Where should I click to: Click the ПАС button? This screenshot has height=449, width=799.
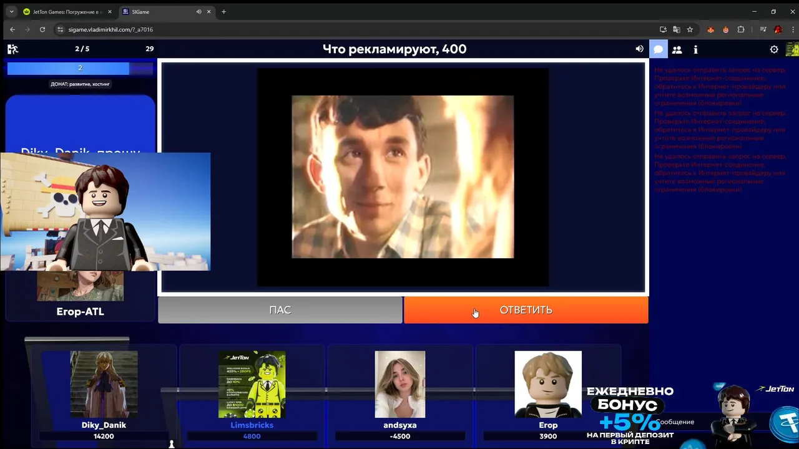[280, 310]
